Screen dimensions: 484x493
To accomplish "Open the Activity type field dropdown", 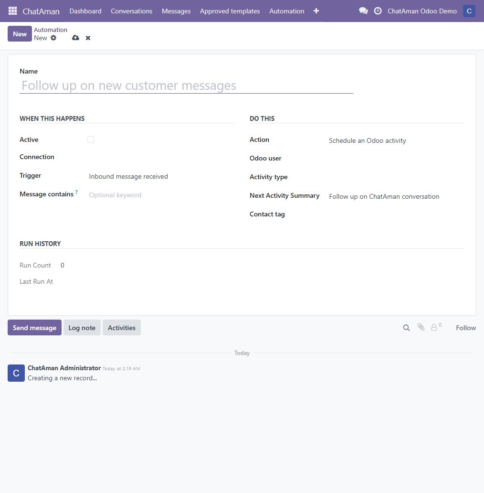I will (396, 178).
